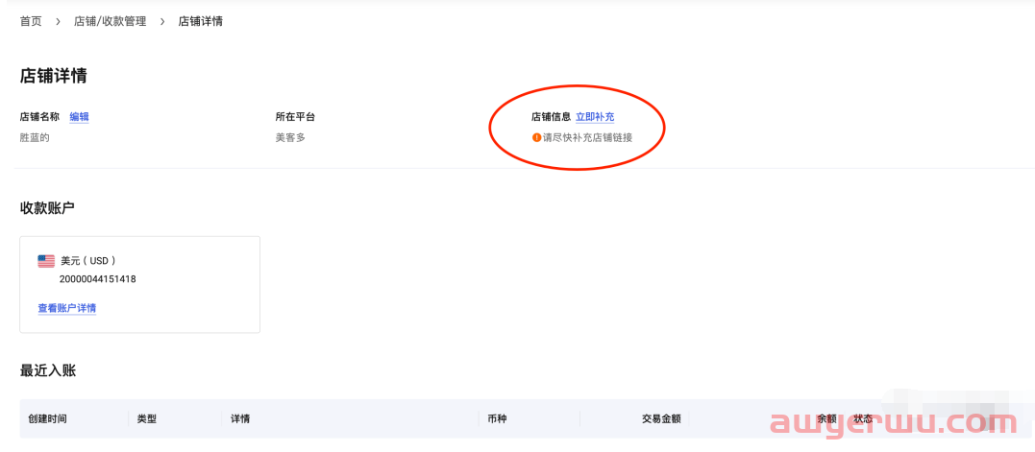Screen dimensions: 1035x452
Task: Click 美元（USD）currency label
Action: pos(88,261)
